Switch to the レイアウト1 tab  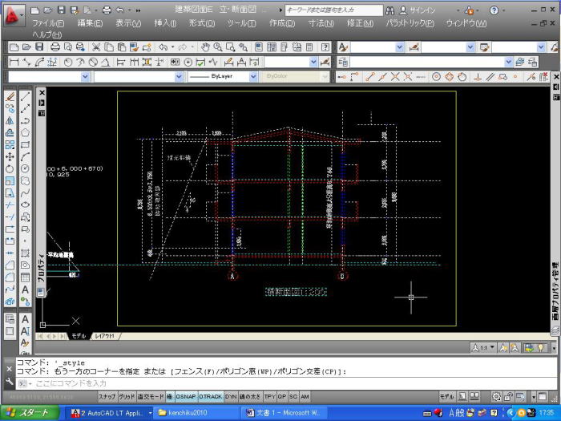coord(104,336)
